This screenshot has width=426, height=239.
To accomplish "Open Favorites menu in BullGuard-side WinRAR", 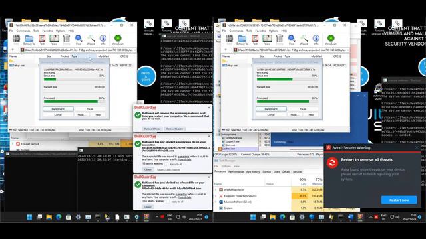I will 47,31.
